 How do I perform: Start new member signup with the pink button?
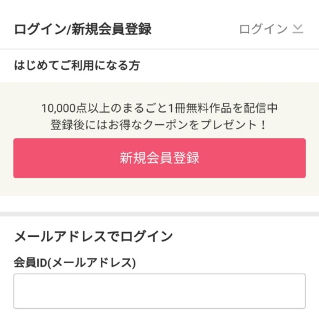pyautogui.click(x=159, y=158)
